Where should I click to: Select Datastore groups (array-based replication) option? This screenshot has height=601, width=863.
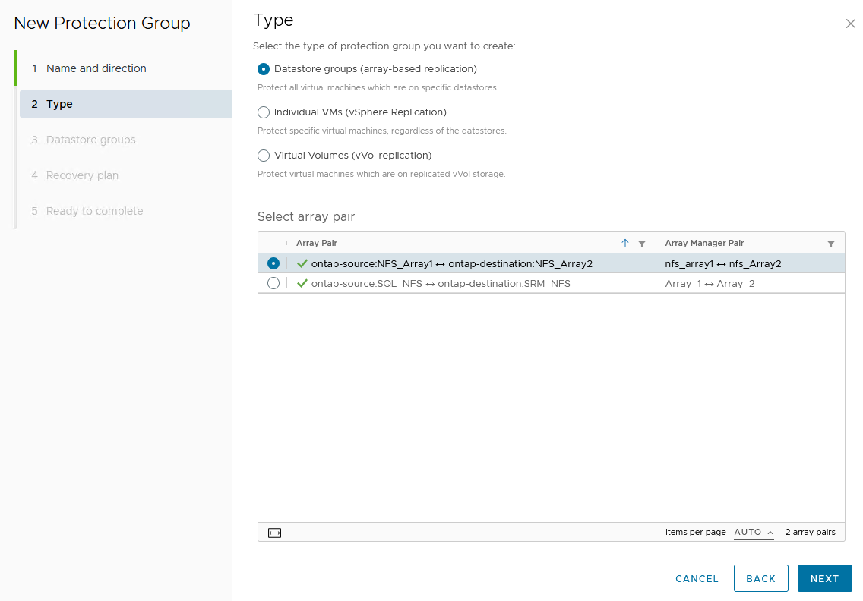pyautogui.click(x=264, y=69)
